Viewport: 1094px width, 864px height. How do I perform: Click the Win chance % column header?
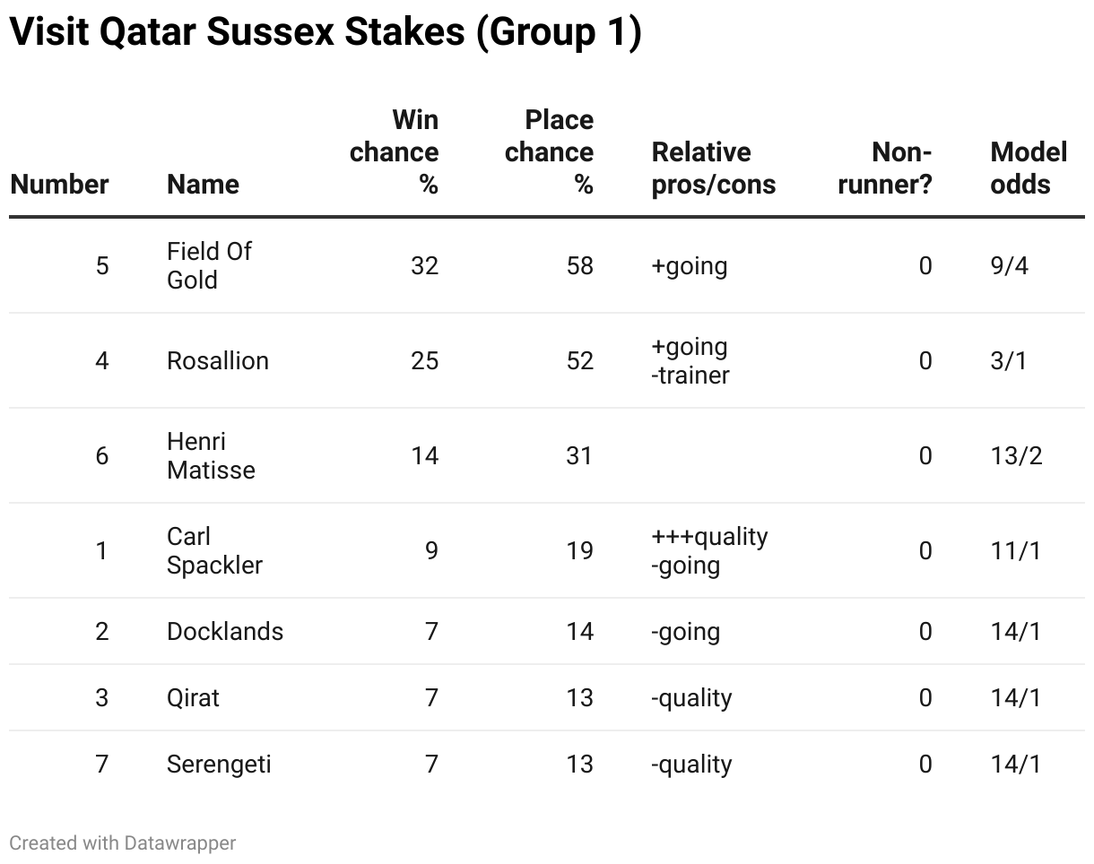pyautogui.click(x=395, y=151)
